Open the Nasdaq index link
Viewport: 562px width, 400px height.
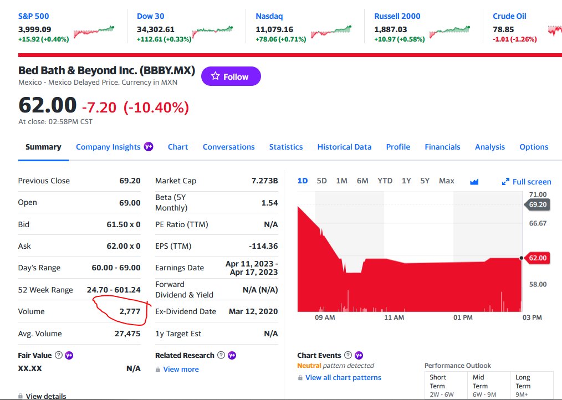coord(269,16)
